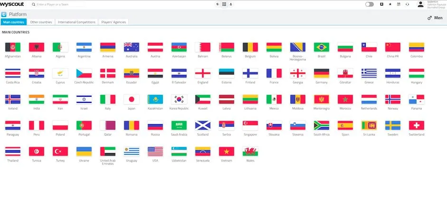447x218 pixels.
Task: Toggle the switch in the top bar
Action: (x=369, y=4)
